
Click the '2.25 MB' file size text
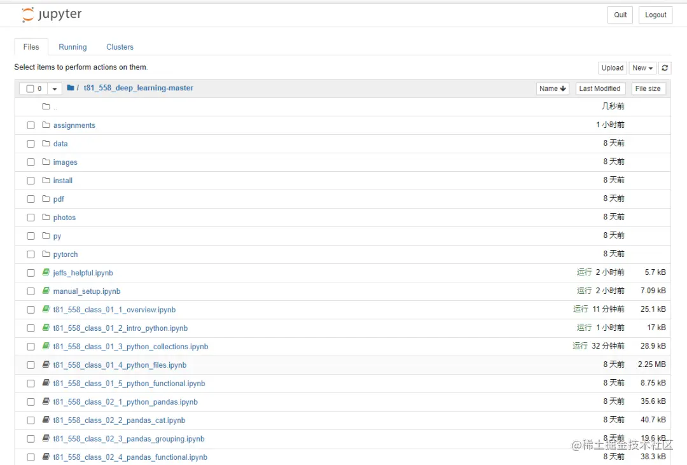pyautogui.click(x=651, y=364)
